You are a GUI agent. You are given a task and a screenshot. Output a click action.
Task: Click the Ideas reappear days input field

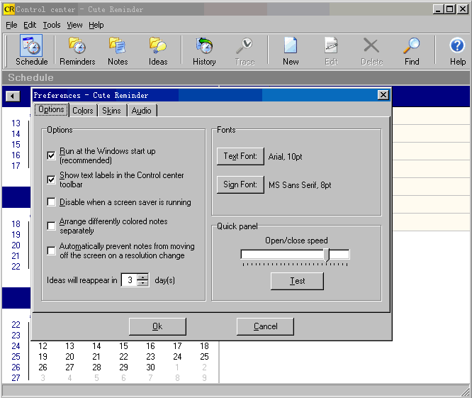[x=129, y=280]
